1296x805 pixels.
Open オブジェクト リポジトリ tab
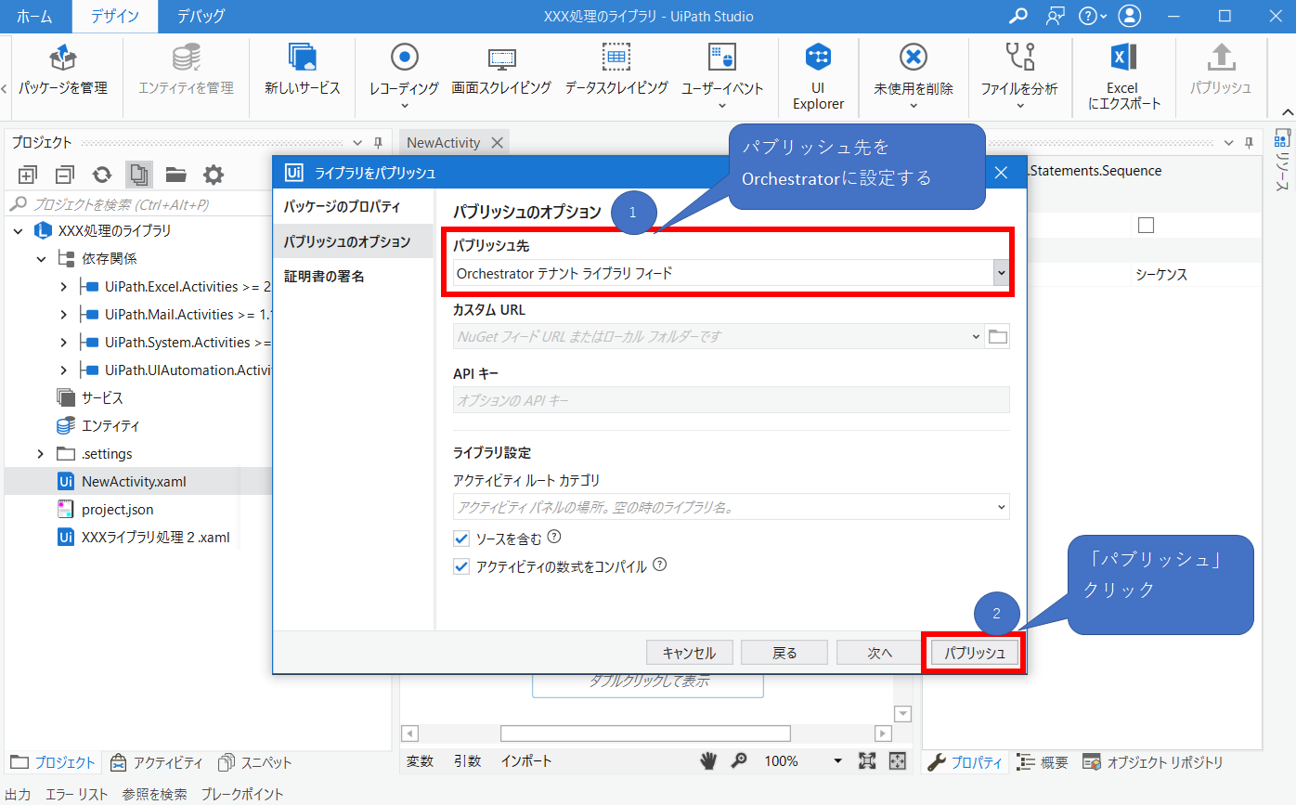1153,762
